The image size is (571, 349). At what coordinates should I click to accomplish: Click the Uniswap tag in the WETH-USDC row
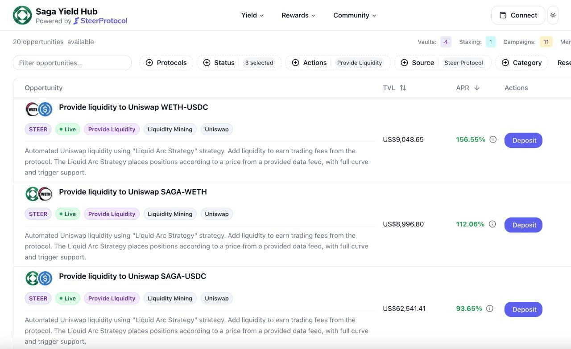217,130
